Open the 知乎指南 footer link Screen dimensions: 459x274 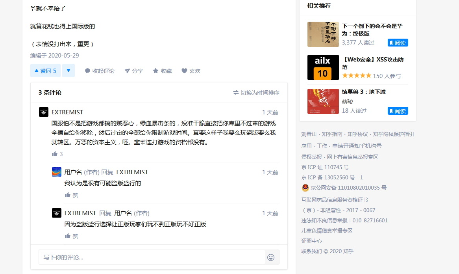click(x=332, y=134)
